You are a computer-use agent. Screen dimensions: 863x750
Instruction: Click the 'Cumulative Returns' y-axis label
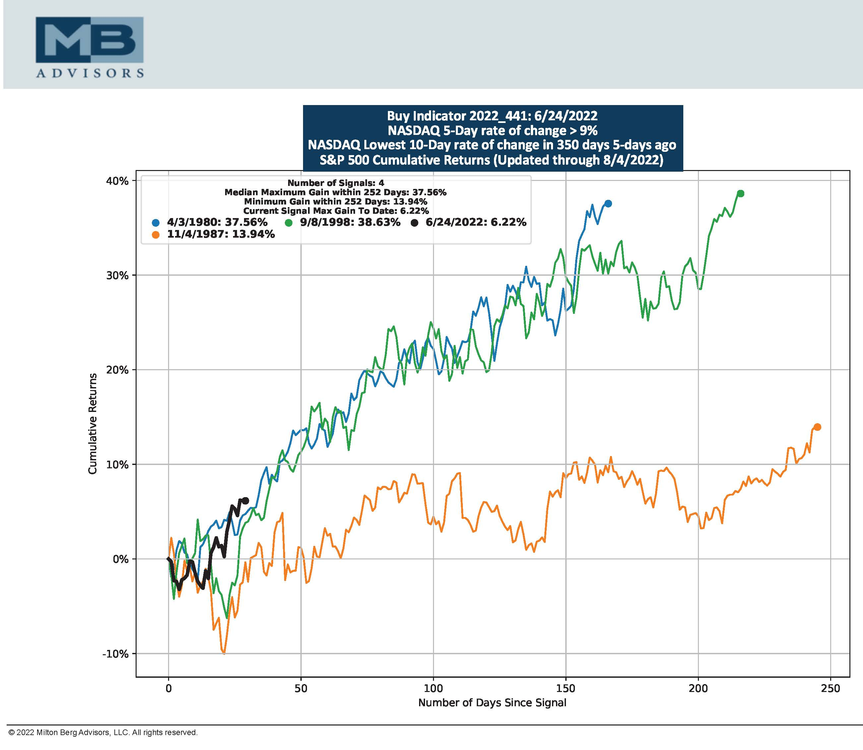coord(92,424)
